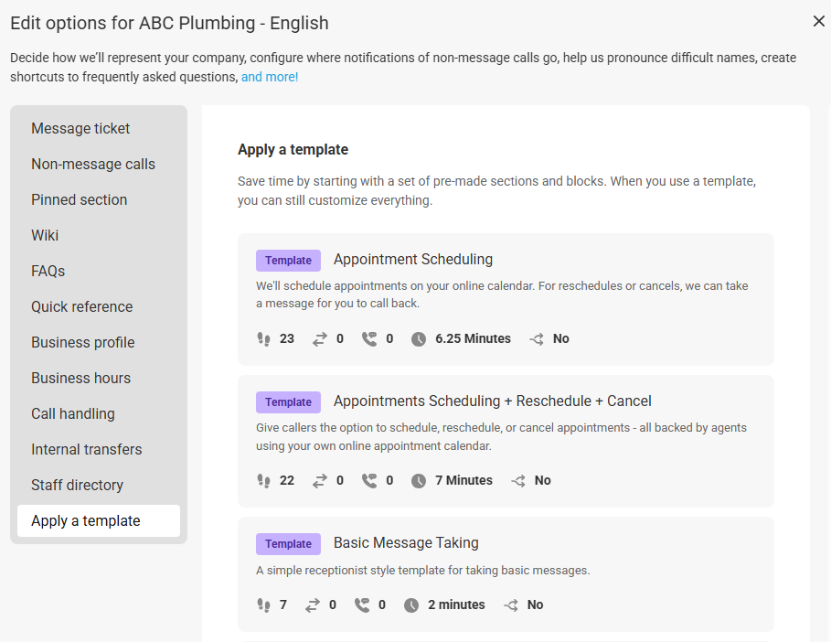
Task: Click phone call icon on Appointment Scheduling card
Action: pyautogui.click(x=368, y=338)
